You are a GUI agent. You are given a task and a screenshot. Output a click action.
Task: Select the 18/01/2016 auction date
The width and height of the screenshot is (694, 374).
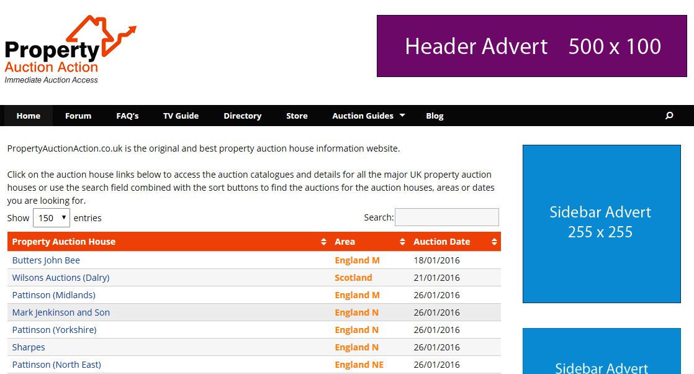(436, 260)
